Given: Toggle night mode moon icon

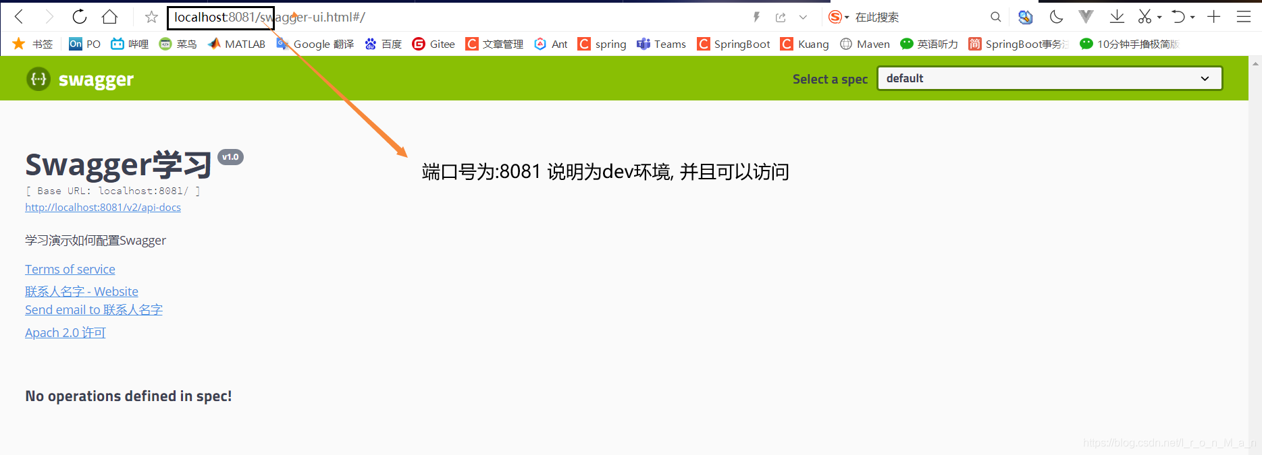Looking at the screenshot, I should tap(1056, 17).
